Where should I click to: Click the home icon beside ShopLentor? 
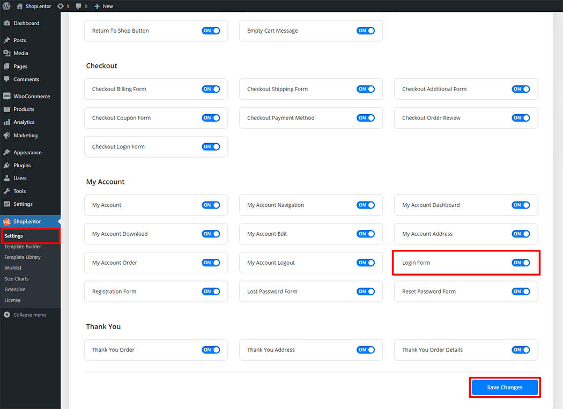pos(20,6)
